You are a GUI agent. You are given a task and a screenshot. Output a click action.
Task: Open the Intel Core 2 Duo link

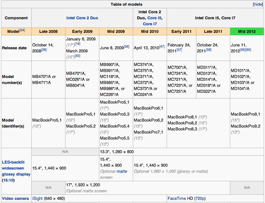pyautogui.click(x=82, y=18)
